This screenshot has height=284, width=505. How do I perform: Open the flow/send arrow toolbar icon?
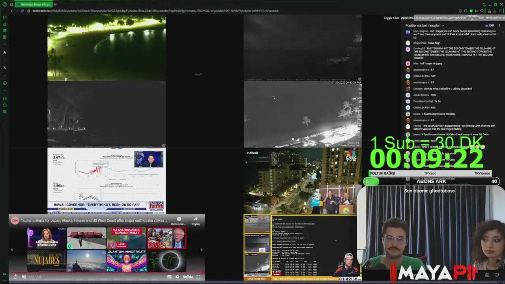point(476,11)
